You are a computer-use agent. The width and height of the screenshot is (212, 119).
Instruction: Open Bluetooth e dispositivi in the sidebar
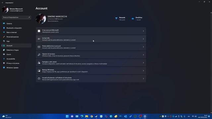point(17,28)
